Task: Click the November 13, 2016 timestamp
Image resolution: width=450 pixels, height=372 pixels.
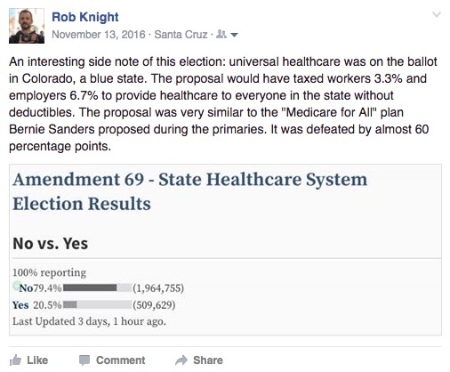Action: [x=99, y=35]
